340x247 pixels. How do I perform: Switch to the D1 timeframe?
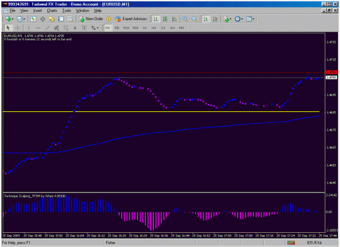click(x=163, y=28)
